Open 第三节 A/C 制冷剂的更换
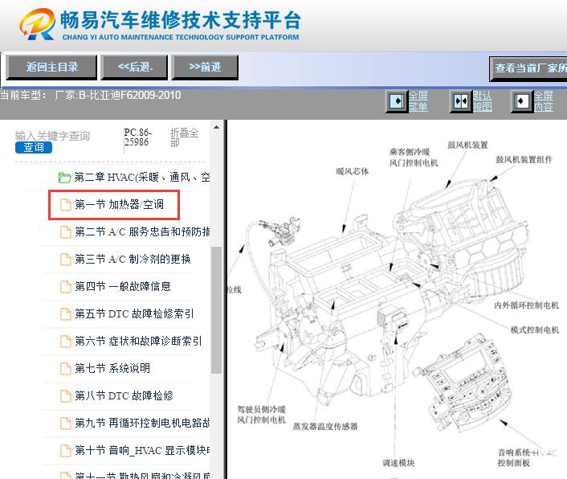The image size is (567, 479). 133,259
